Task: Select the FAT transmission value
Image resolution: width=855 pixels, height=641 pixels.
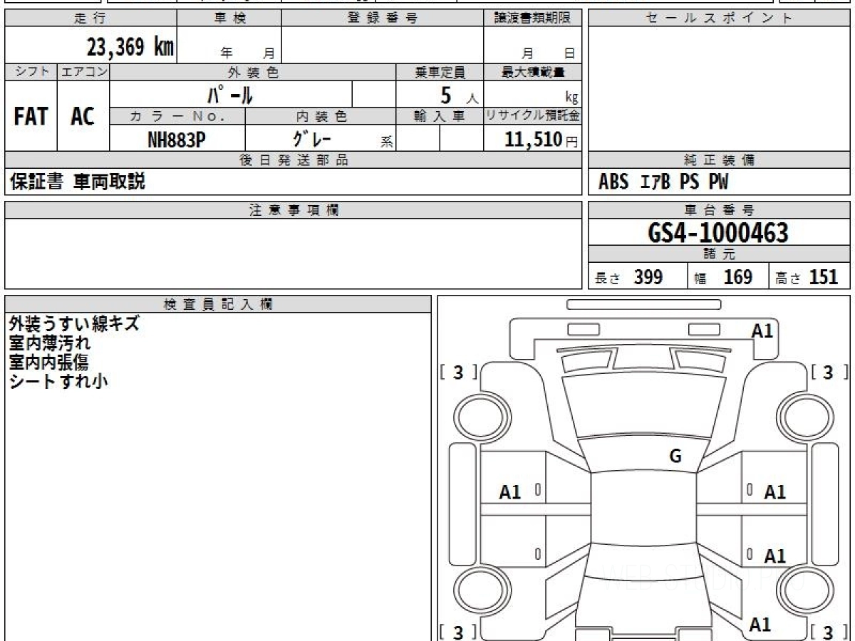Action: (31, 117)
